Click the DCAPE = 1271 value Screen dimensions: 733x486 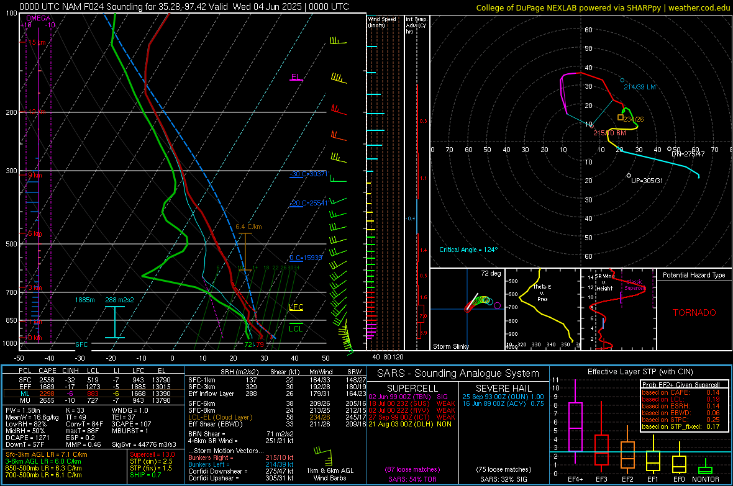(x=28, y=438)
